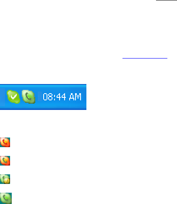Viewport: 177px width, 204px height.
Task: Click the red handset in topmost list icon
Action: (5, 142)
